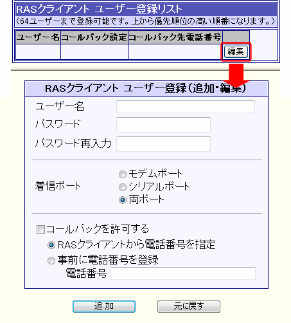291x323 pixels.
Task: Click the パスワード再入力 input field
Action: [163, 144]
